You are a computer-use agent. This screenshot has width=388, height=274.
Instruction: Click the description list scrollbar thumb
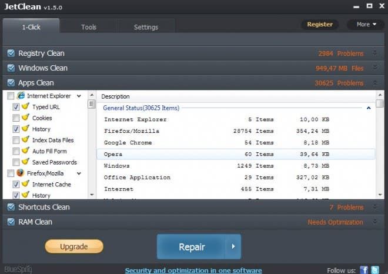pos(380,103)
